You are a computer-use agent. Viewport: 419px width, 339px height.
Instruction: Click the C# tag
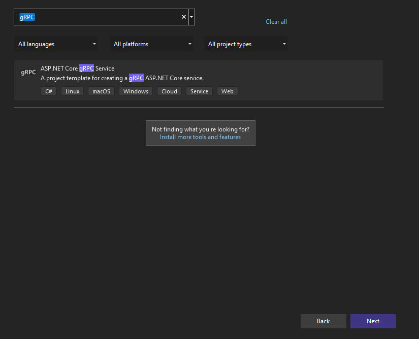[x=49, y=91]
